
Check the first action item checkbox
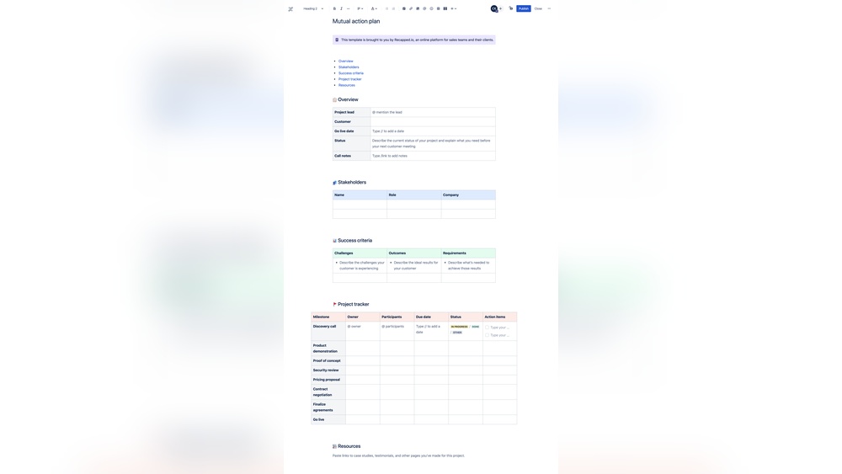click(487, 328)
